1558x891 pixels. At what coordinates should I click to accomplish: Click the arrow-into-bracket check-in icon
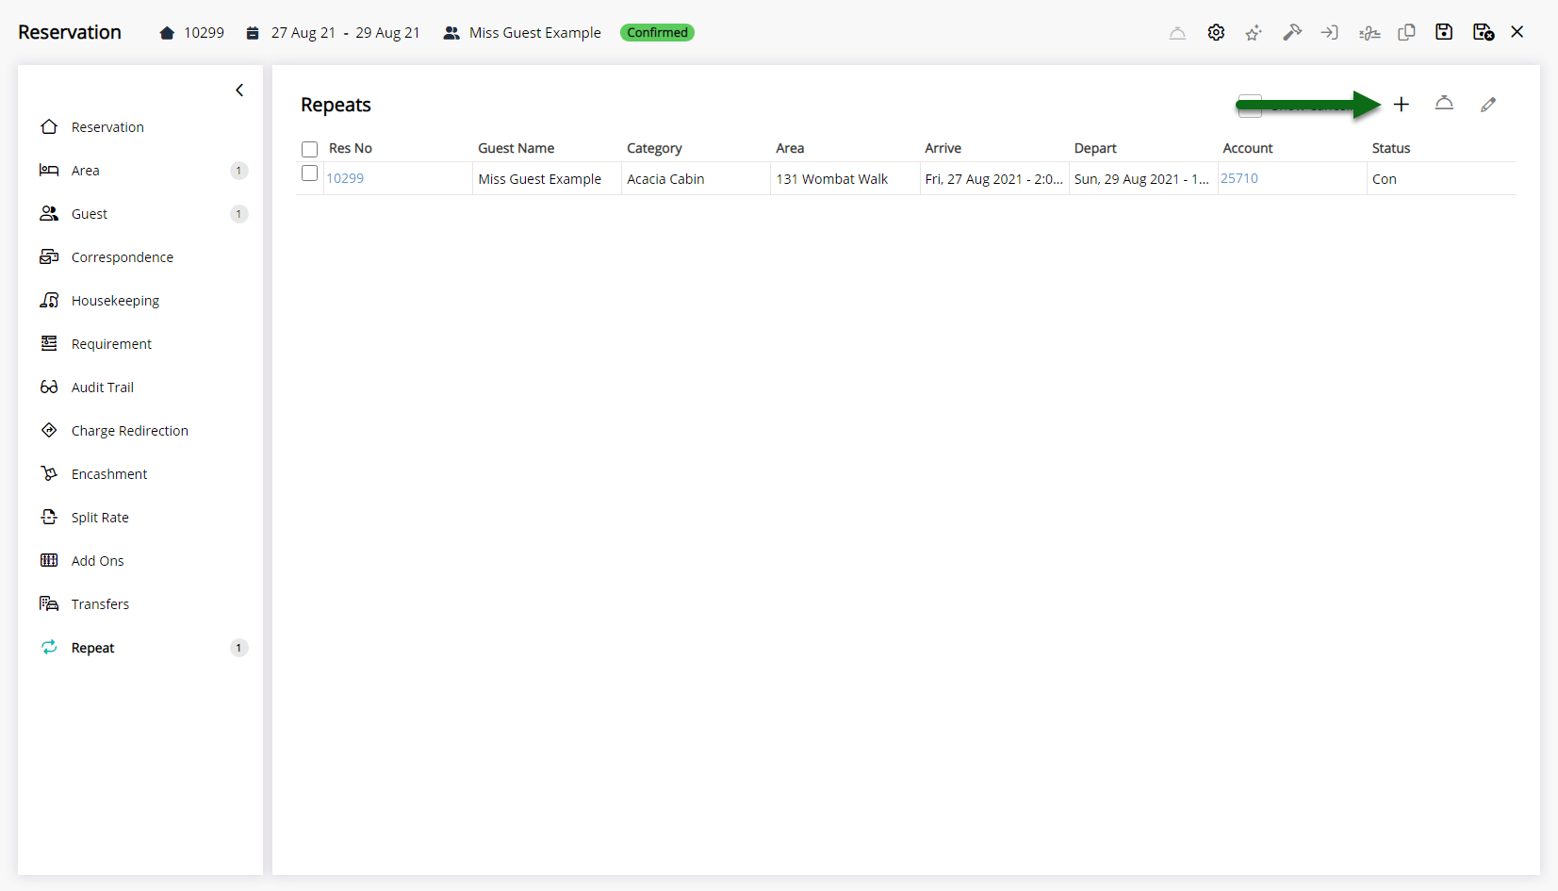(x=1330, y=32)
